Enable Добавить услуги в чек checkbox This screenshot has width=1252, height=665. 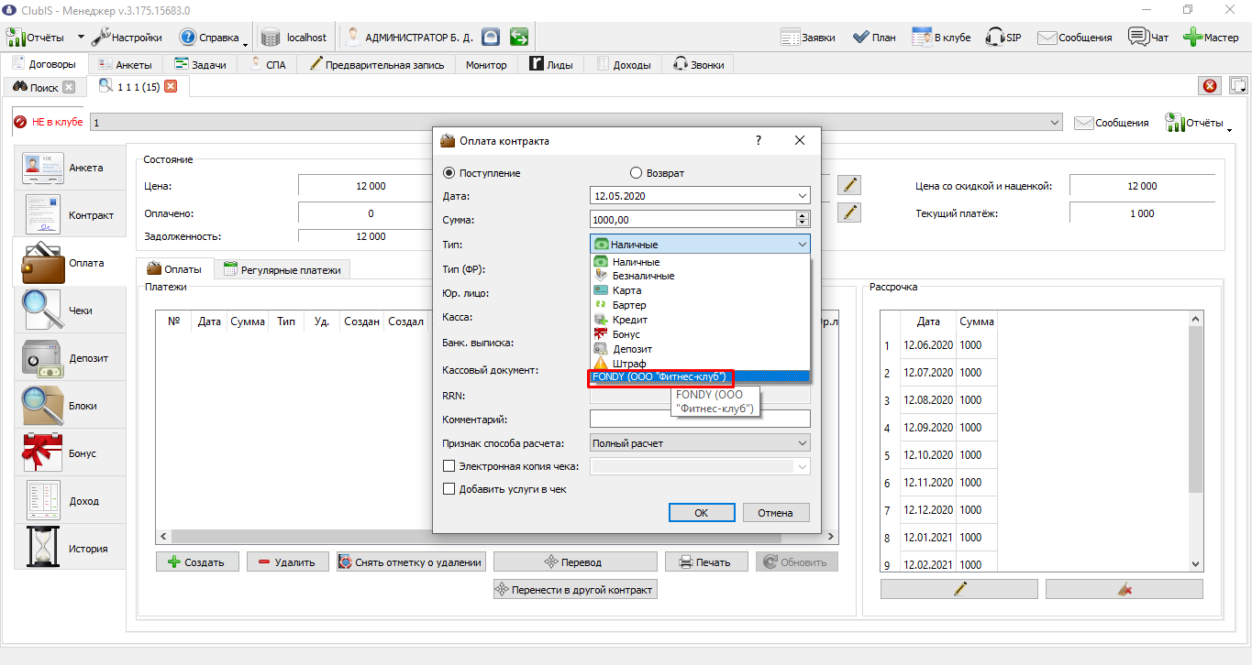[x=449, y=489]
